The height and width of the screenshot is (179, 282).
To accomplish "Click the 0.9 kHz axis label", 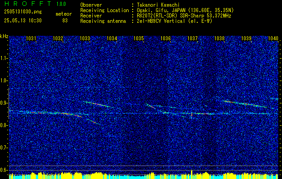I will point(4,103).
